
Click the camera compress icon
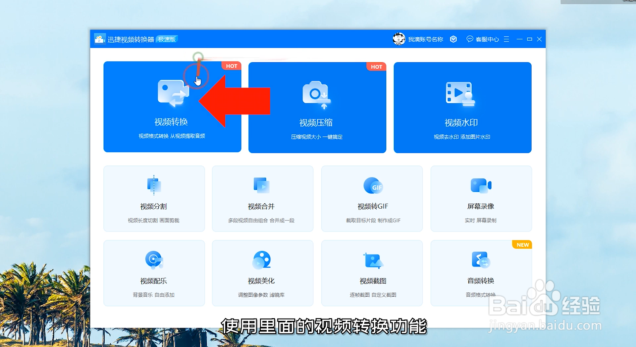[x=317, y=95]
